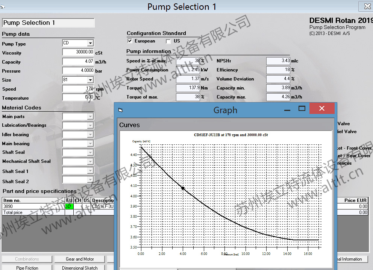
Task: Expand the Shaft Seal 2 dropdown
Action: [x=90, y=180]
